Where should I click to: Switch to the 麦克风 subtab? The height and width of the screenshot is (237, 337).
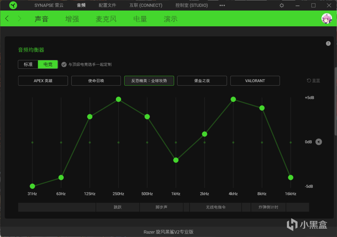(x=106, y=19)
